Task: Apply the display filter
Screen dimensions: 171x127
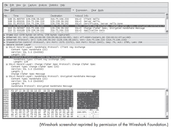Action: (101, 10)
